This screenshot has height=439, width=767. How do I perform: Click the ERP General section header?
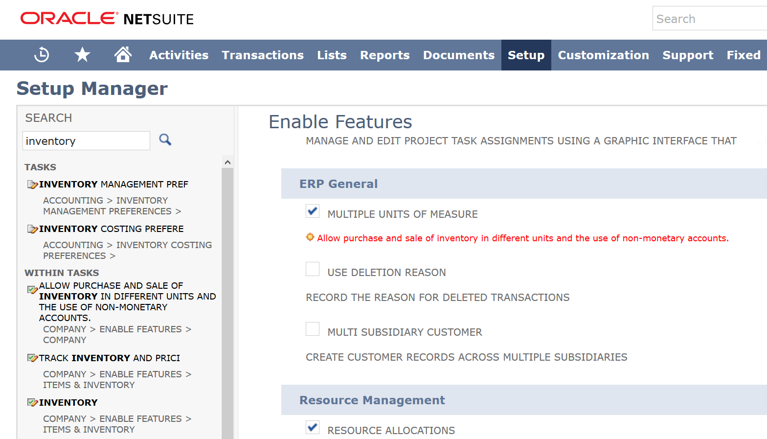[524, 184]
